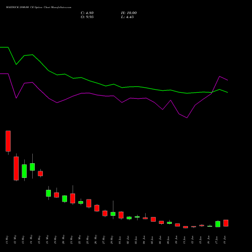The width and height of the screenshot is (252, 252).
Task: Click the last red candle on the right
Action: pyautogui.click(x=226, y=223)
